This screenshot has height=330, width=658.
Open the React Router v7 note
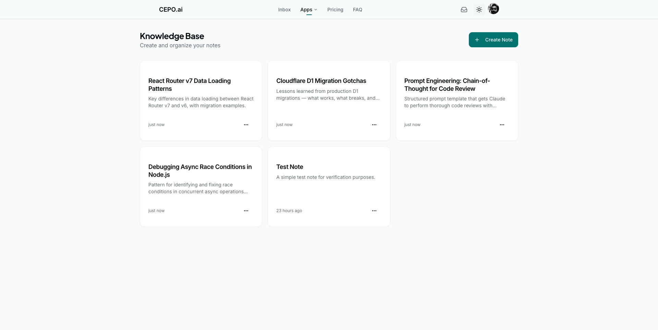coord(189,85)
